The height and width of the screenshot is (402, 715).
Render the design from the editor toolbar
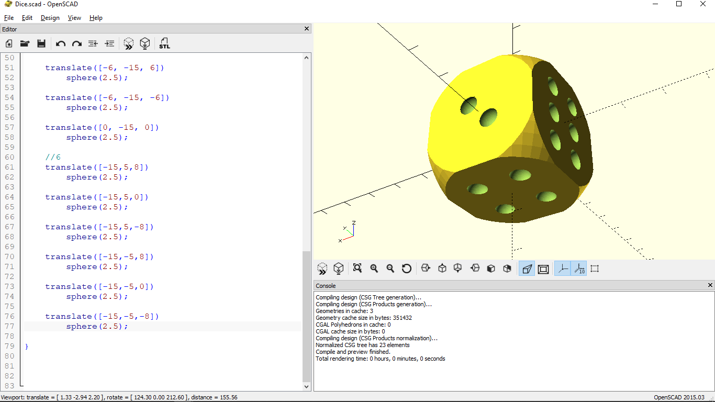coord(145,44)
